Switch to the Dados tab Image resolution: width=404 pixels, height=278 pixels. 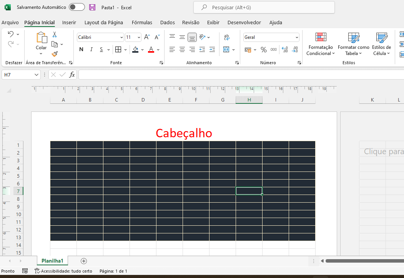(168, 22)
